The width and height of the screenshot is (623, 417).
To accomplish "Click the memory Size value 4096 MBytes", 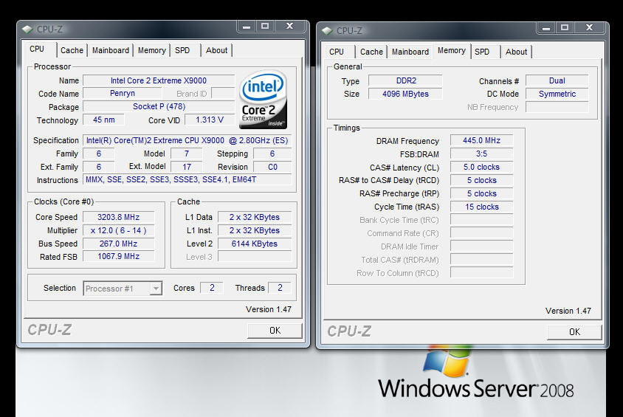I will (x=406, y=94).
